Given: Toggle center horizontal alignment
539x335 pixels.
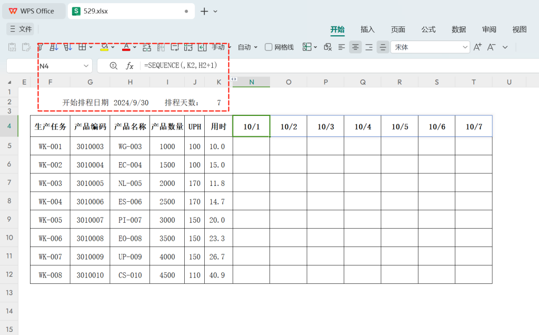Looking at the screenshot, I should (355, 47).
